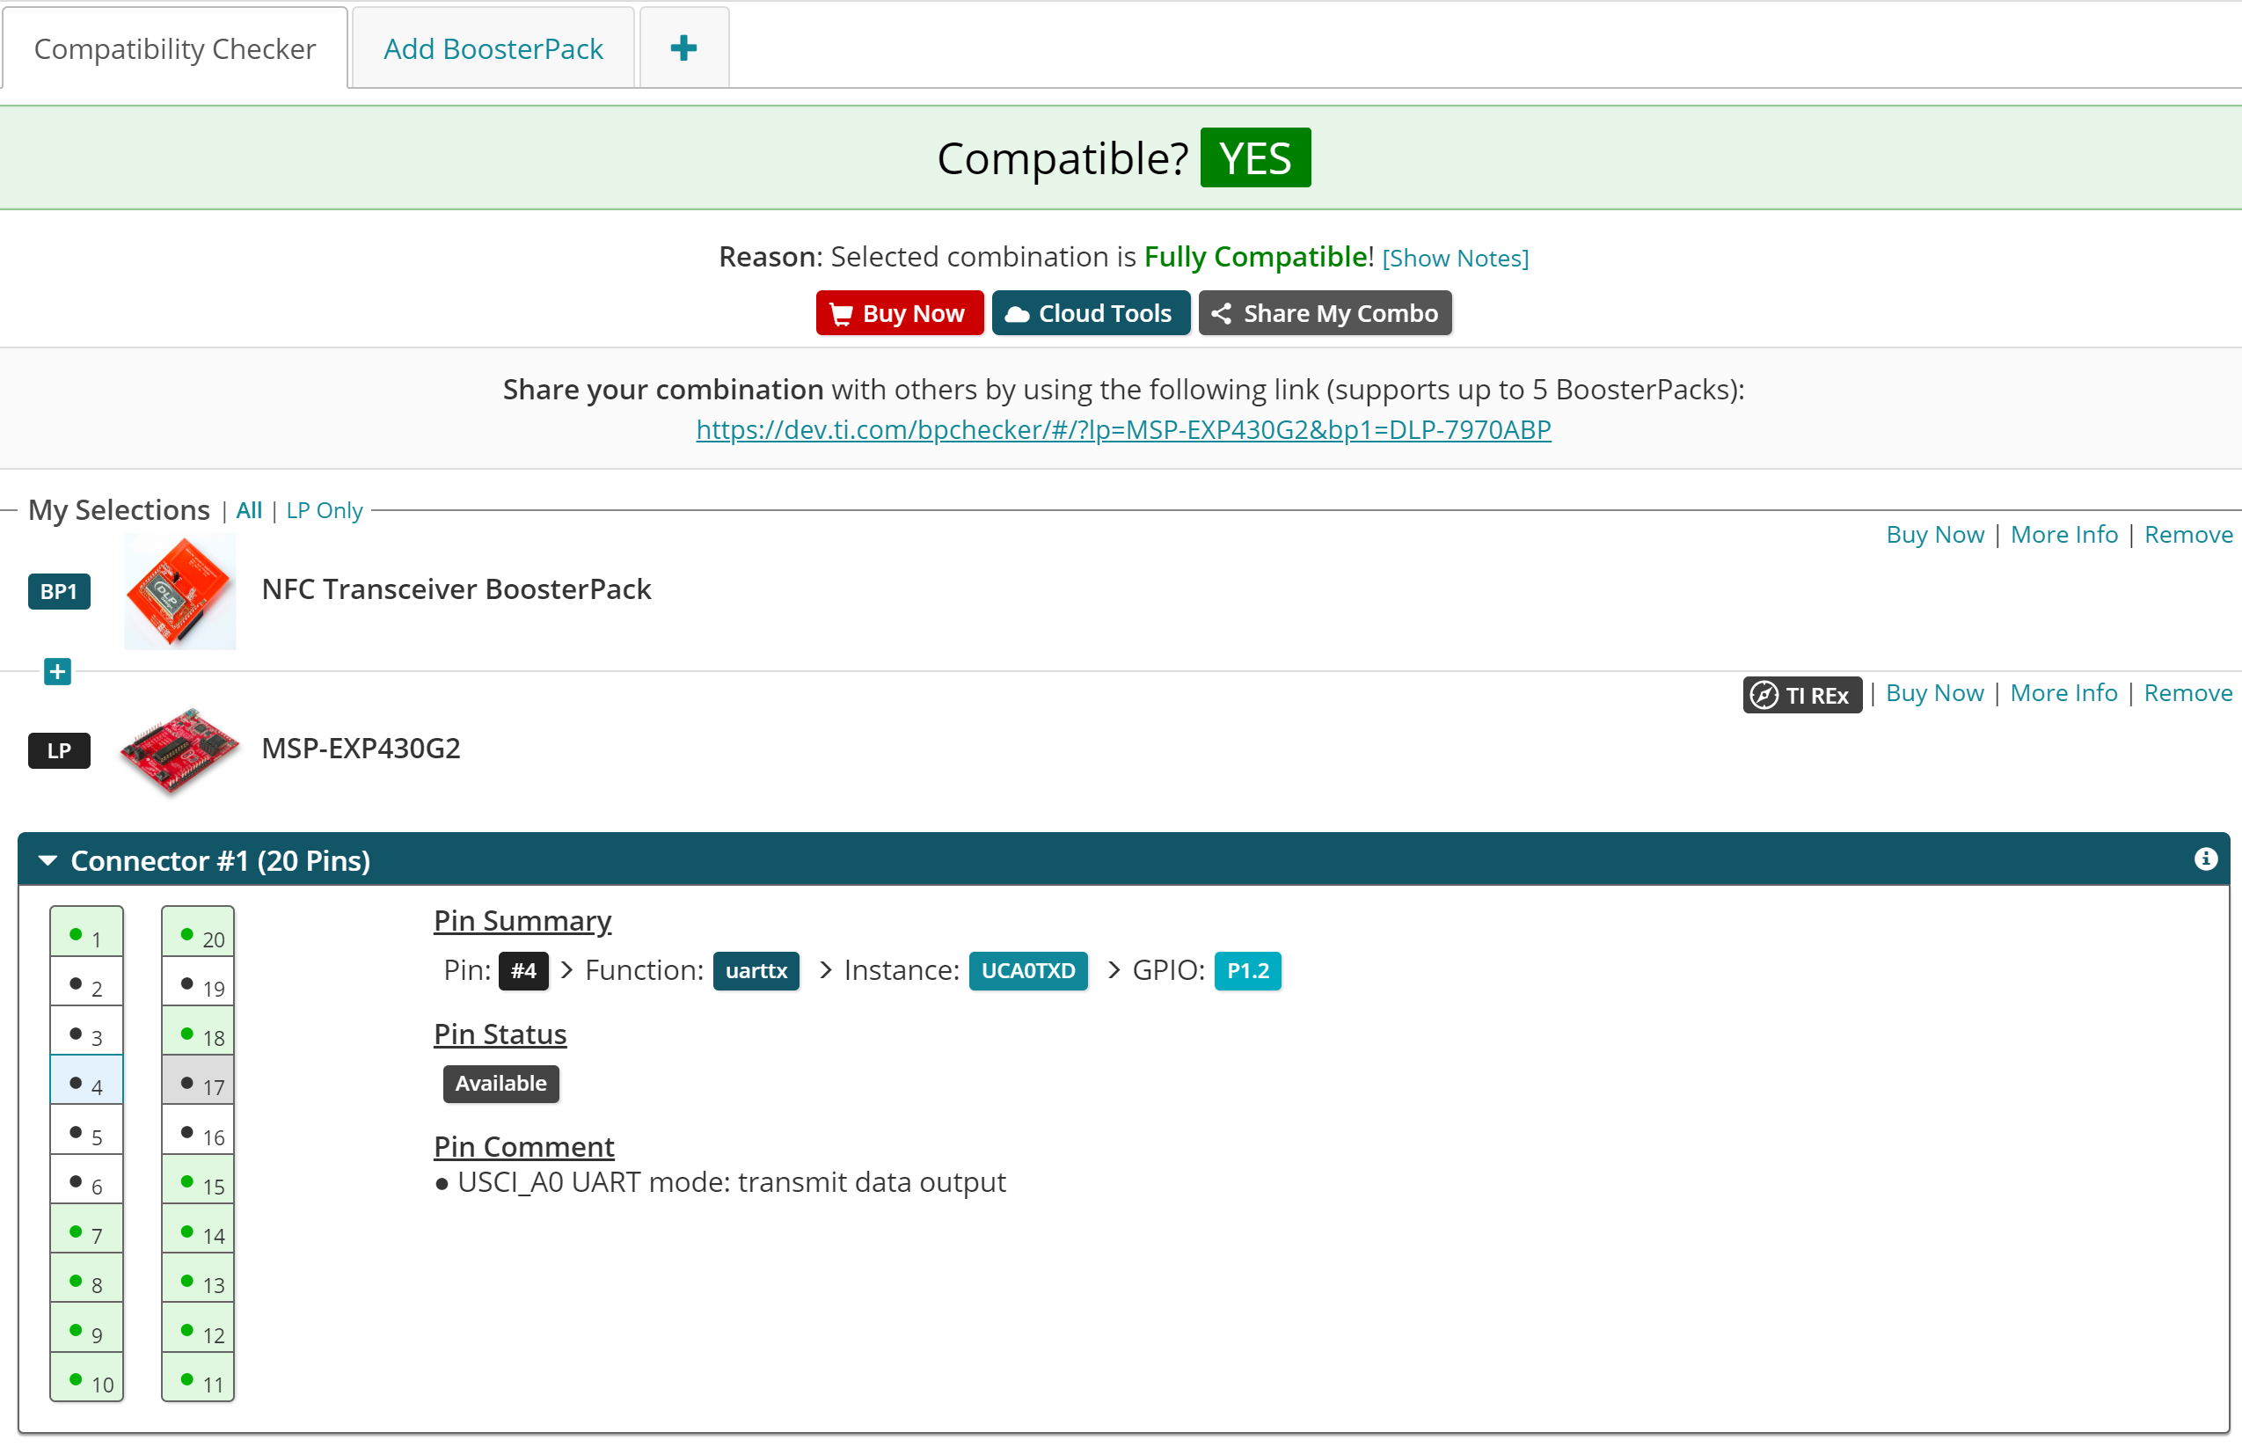
Task: Click the small plus icon below BP1
Action: point(57,672)
